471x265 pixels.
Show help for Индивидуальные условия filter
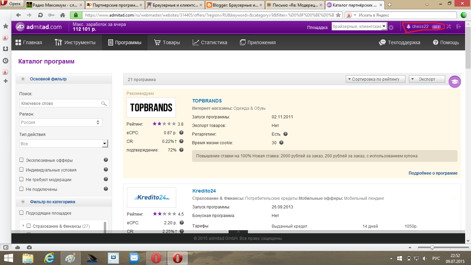(106, 169)
